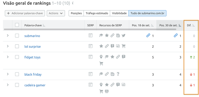Click people also ask icon in lol surprise row

(x=113, y=46)
